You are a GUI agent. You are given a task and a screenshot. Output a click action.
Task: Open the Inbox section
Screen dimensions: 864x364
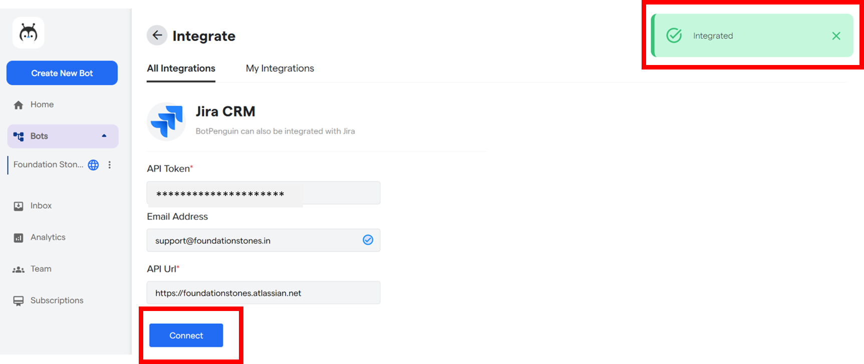coord(41,205)
